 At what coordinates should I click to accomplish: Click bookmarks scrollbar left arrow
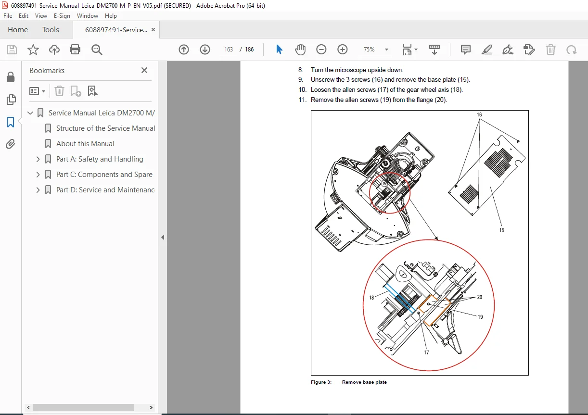point(28,408)
